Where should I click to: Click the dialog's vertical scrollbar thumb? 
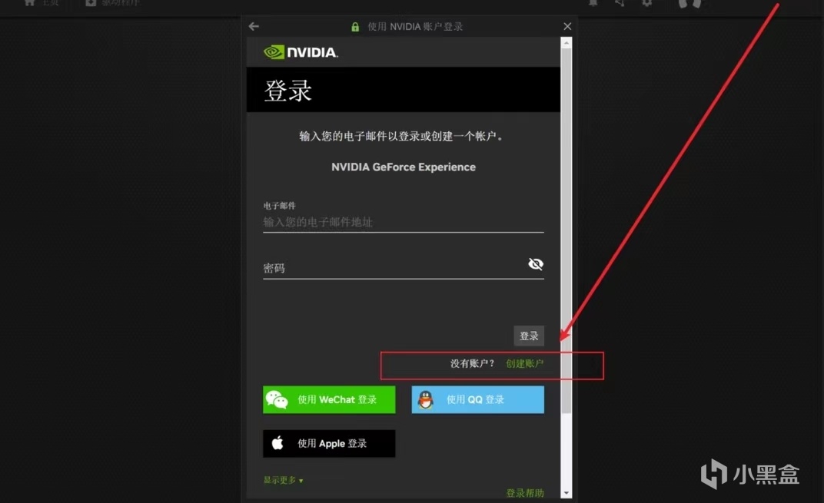pyautogui.click(x=566, y=231)
